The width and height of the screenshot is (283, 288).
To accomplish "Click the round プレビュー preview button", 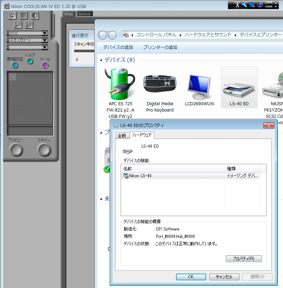I will (16, 150).
